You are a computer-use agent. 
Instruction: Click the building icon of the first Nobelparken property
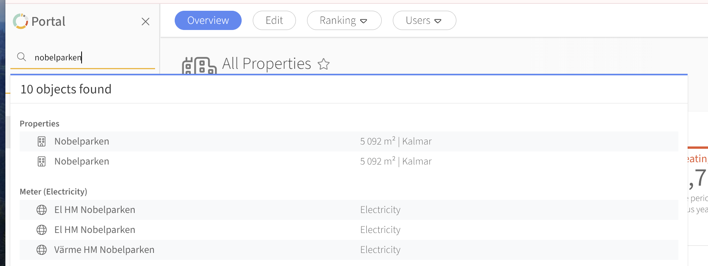click(x=42, y=141)
